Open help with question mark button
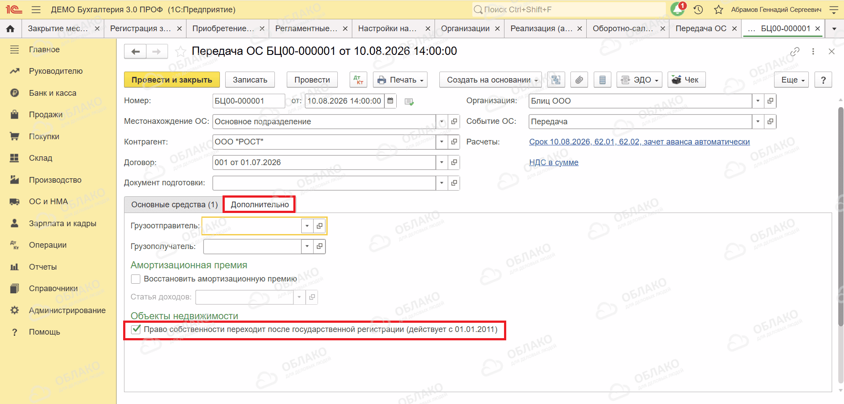The width and height of the screenshot is (844, 404). tap(823, 80)
